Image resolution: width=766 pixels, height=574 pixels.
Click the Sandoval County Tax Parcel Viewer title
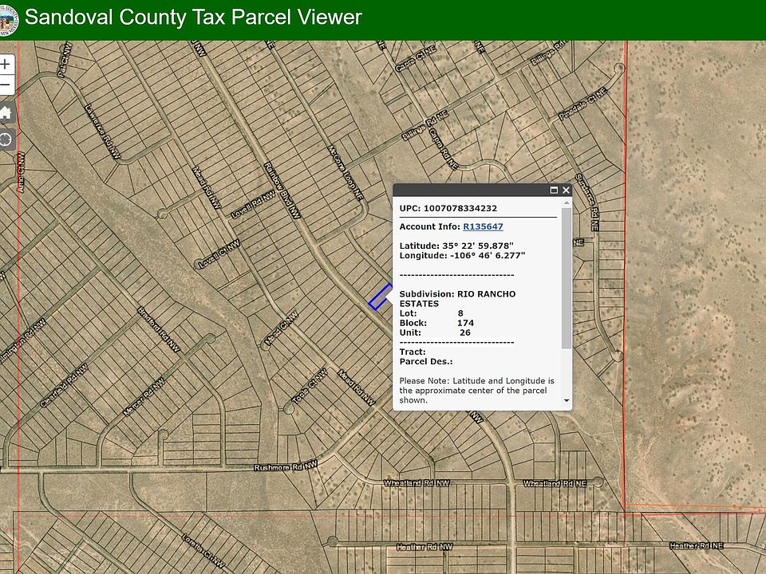193,18
